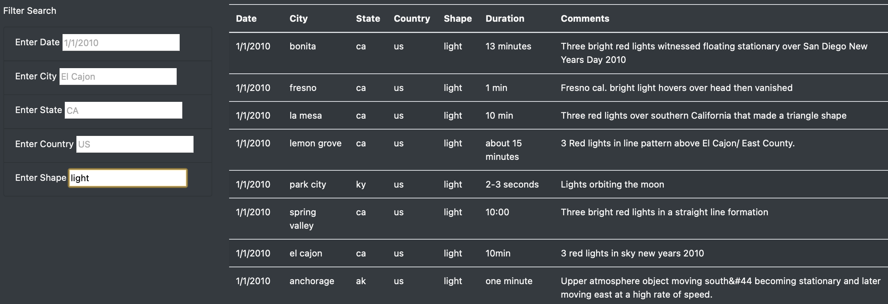Select the spring valley sighting row
The height and width of the screenshot is (304, 888).
449,218
